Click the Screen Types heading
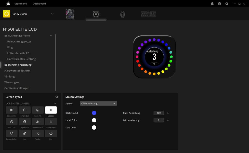The image size is (249, 153). [x=14, y=97]
